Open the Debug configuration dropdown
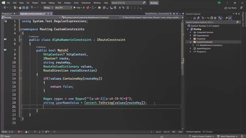 point(48,8)
